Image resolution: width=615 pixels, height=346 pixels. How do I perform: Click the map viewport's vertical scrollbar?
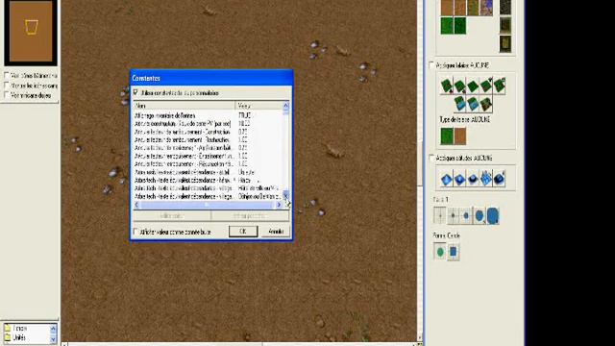(x=420, y=171)
